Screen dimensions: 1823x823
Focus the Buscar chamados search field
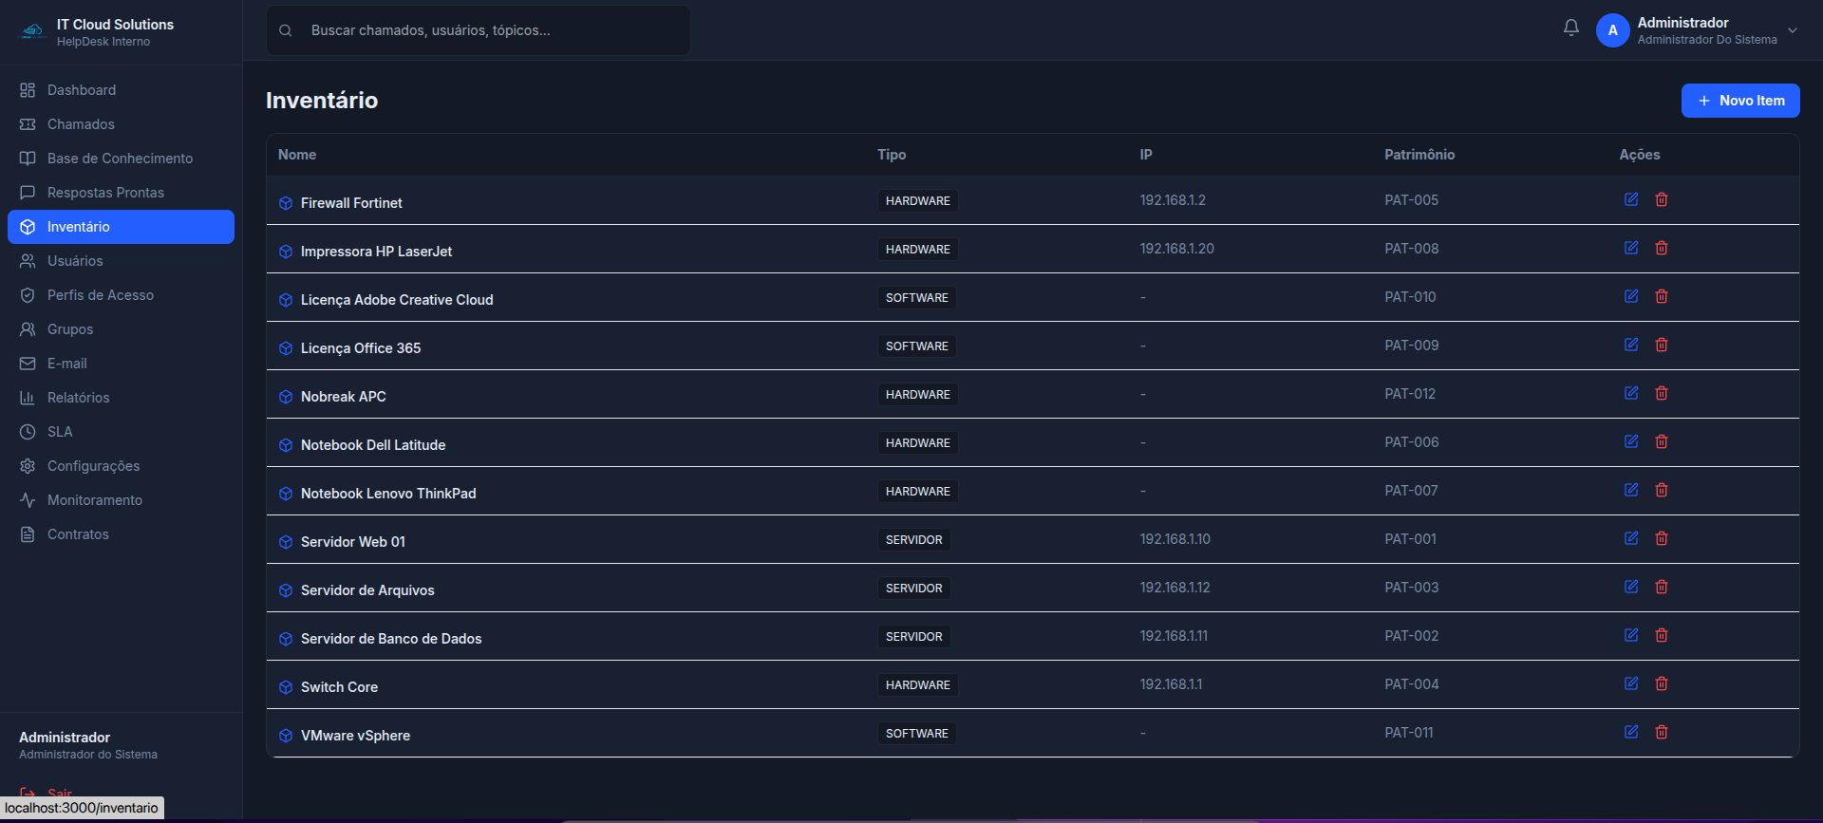[x=479, y=30]
